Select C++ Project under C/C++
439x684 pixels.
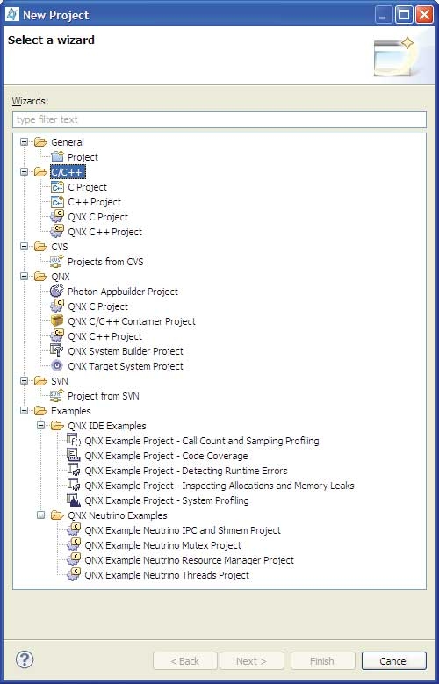pyautogui.click(x=94, y=202)
